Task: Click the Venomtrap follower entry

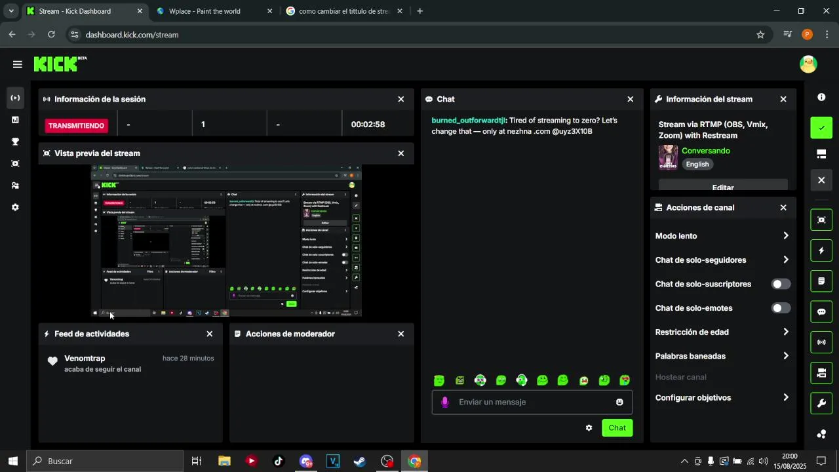Action: (x=131, y=363)
